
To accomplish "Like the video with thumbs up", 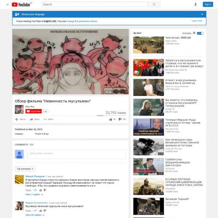I will (x=111, y=119).
